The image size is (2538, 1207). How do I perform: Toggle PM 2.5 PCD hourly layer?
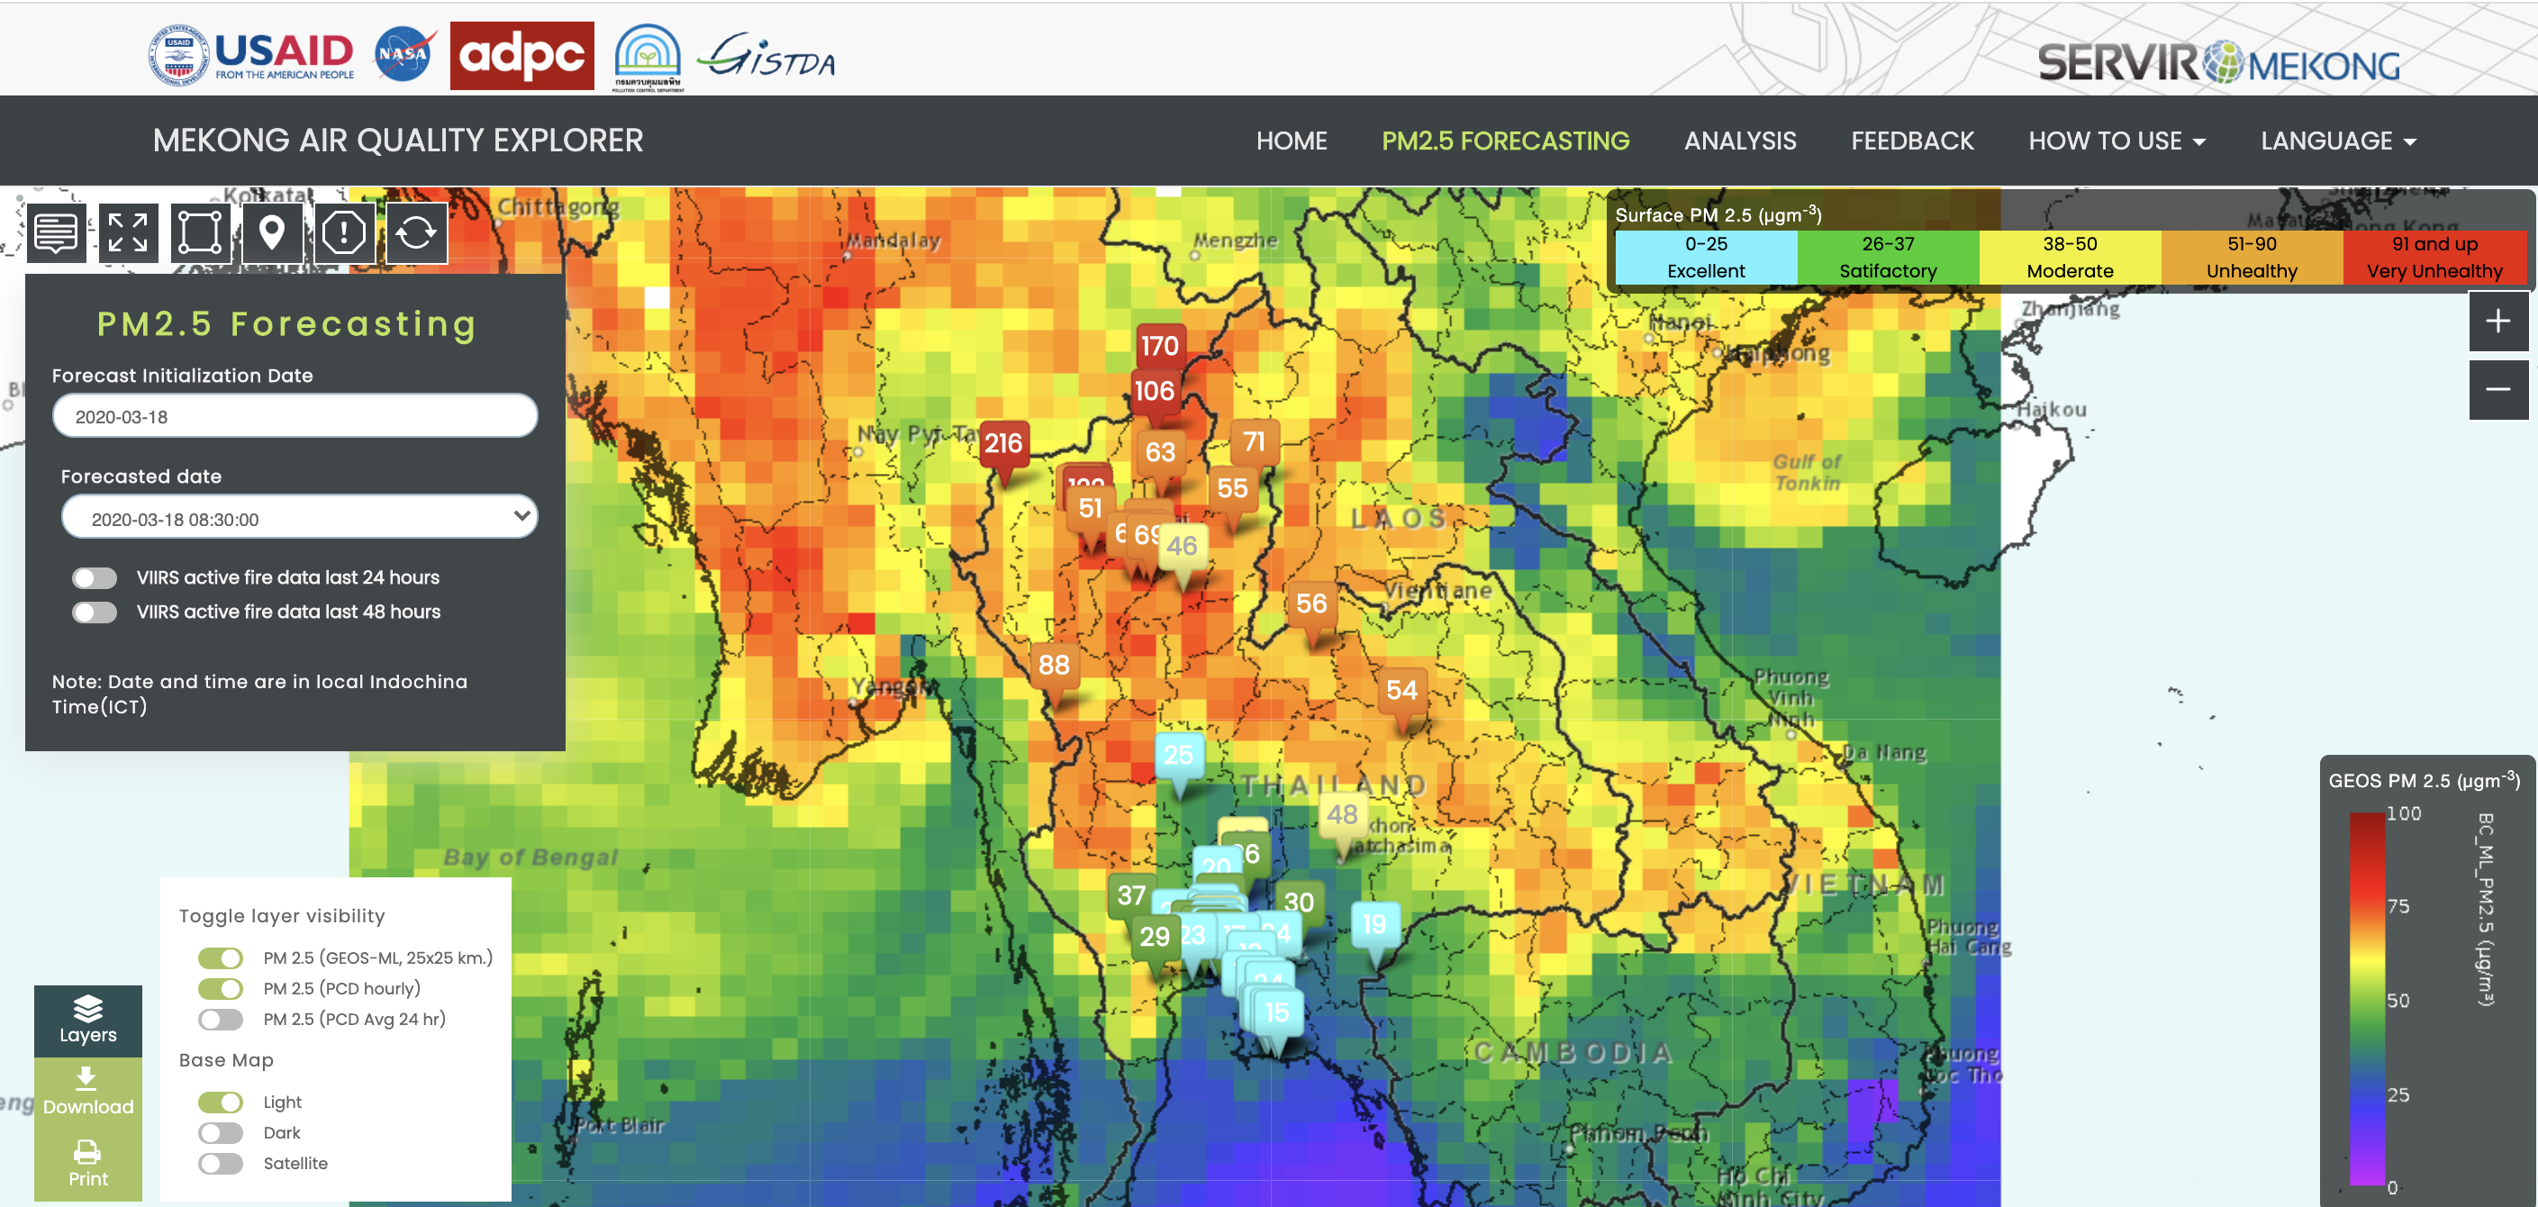pyautogui.click(x=221, y=988)
